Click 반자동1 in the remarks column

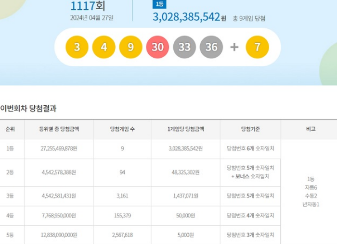311,204
